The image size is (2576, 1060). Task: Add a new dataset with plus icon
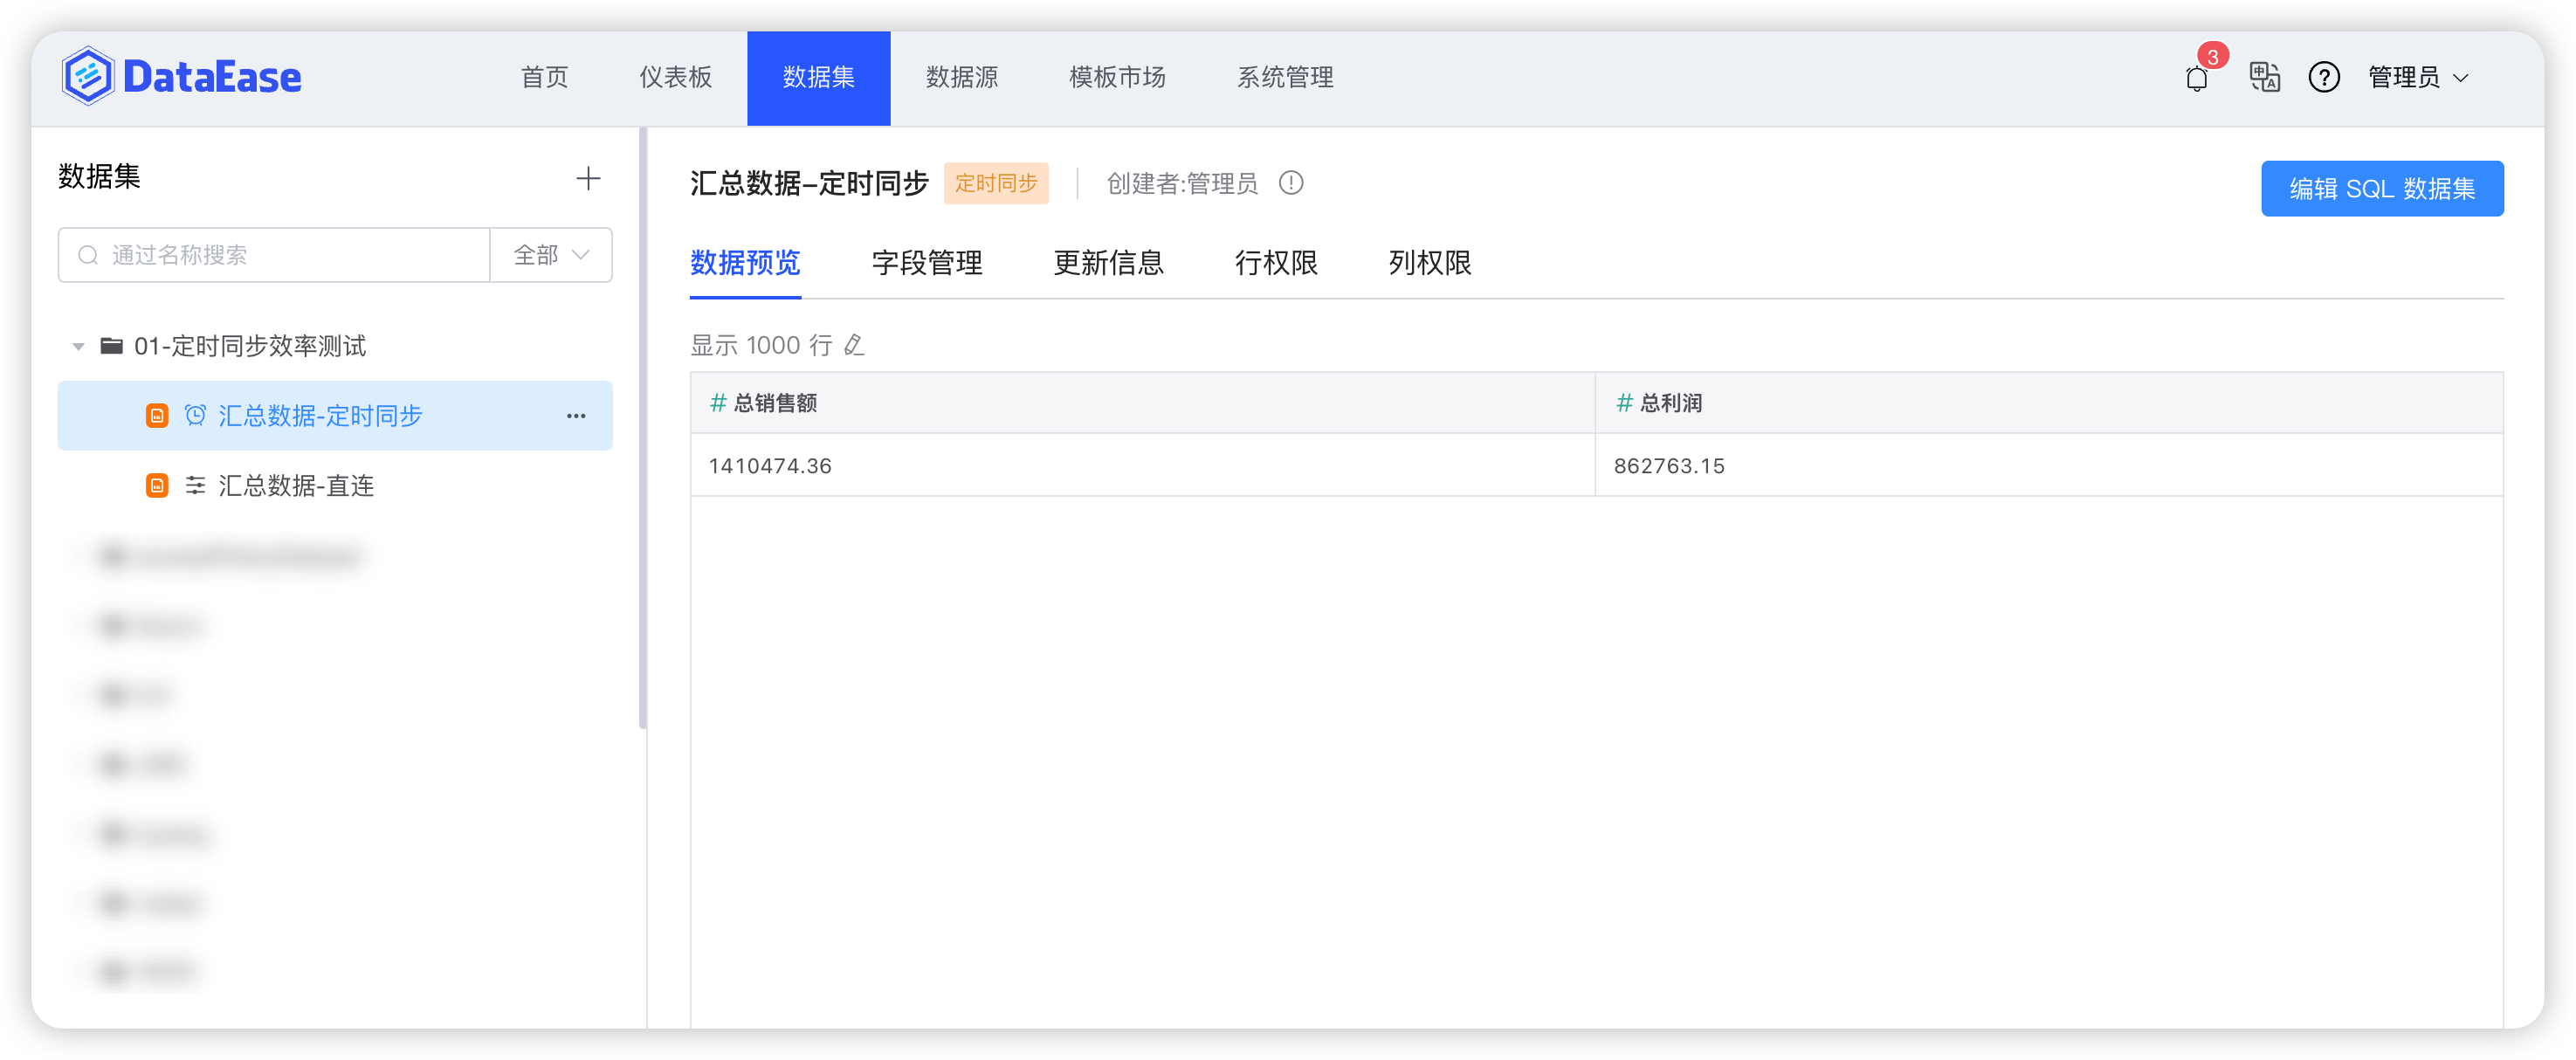tap(588, 179)
